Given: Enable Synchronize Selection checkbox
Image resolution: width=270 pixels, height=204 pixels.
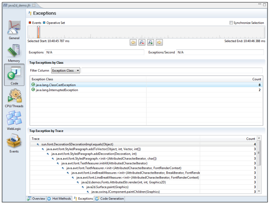Looking at the screenshot, I should point(231,23).
